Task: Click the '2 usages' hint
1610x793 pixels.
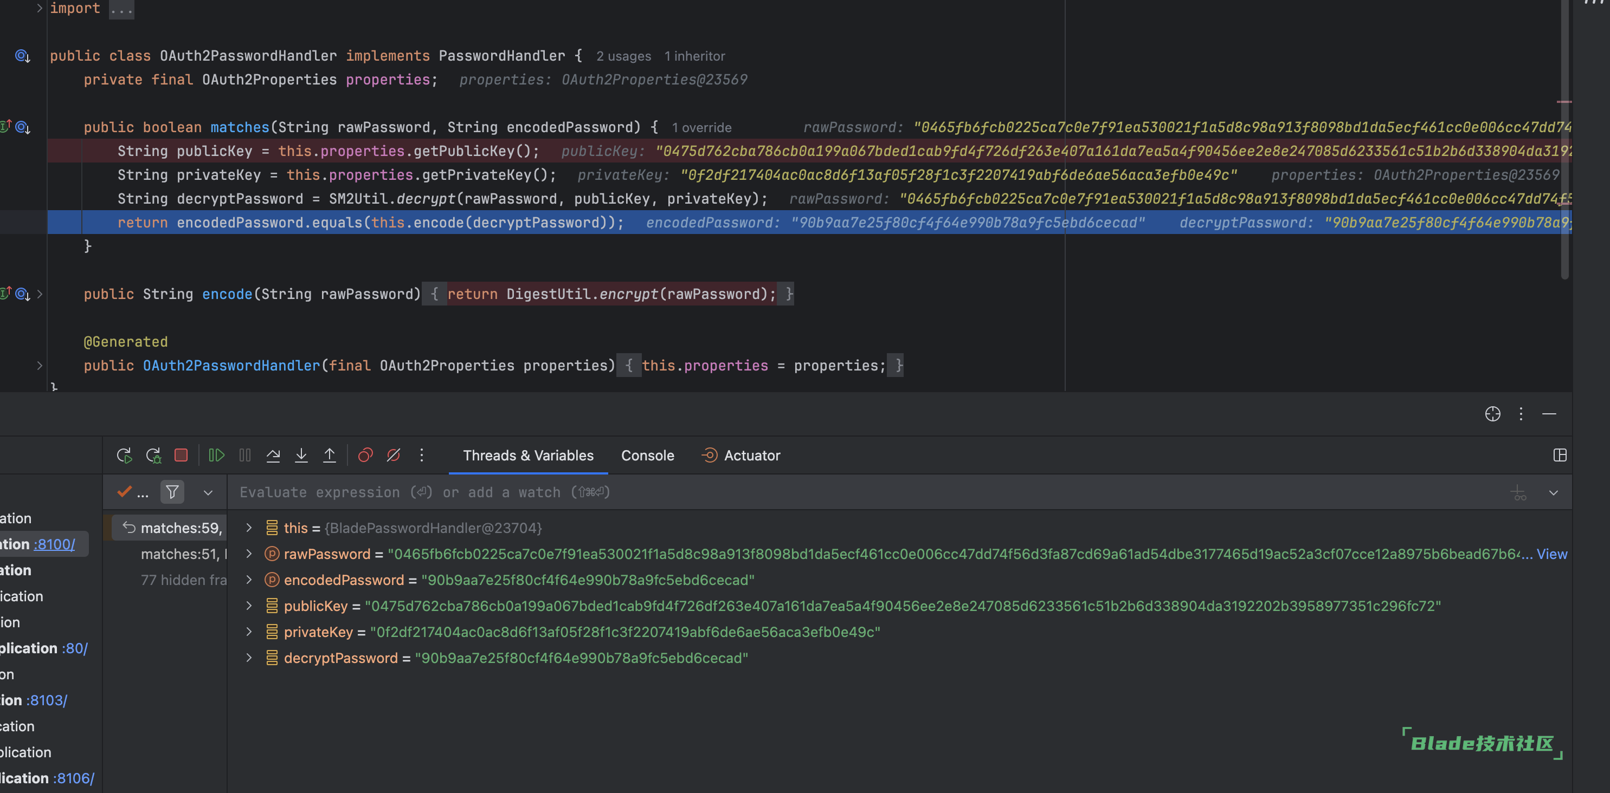Action: 624,56
